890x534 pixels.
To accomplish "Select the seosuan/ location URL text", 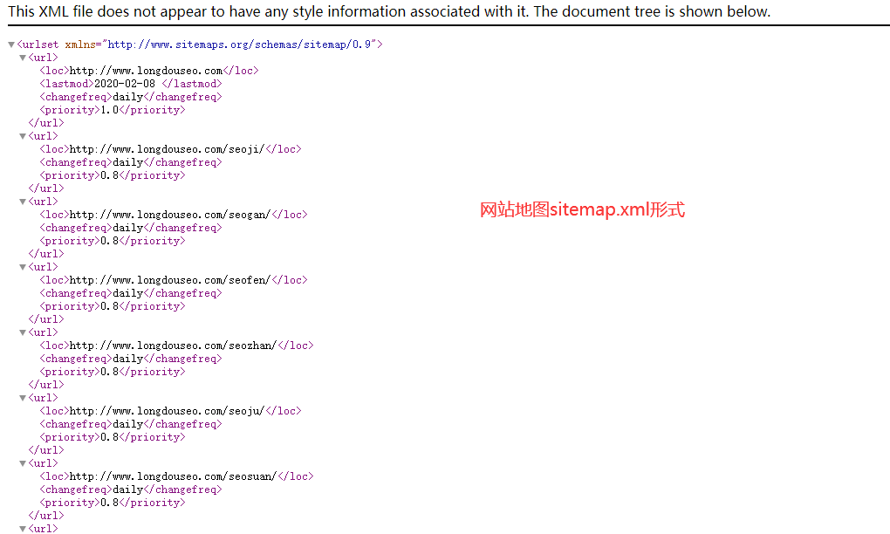I will coord(173,476).
